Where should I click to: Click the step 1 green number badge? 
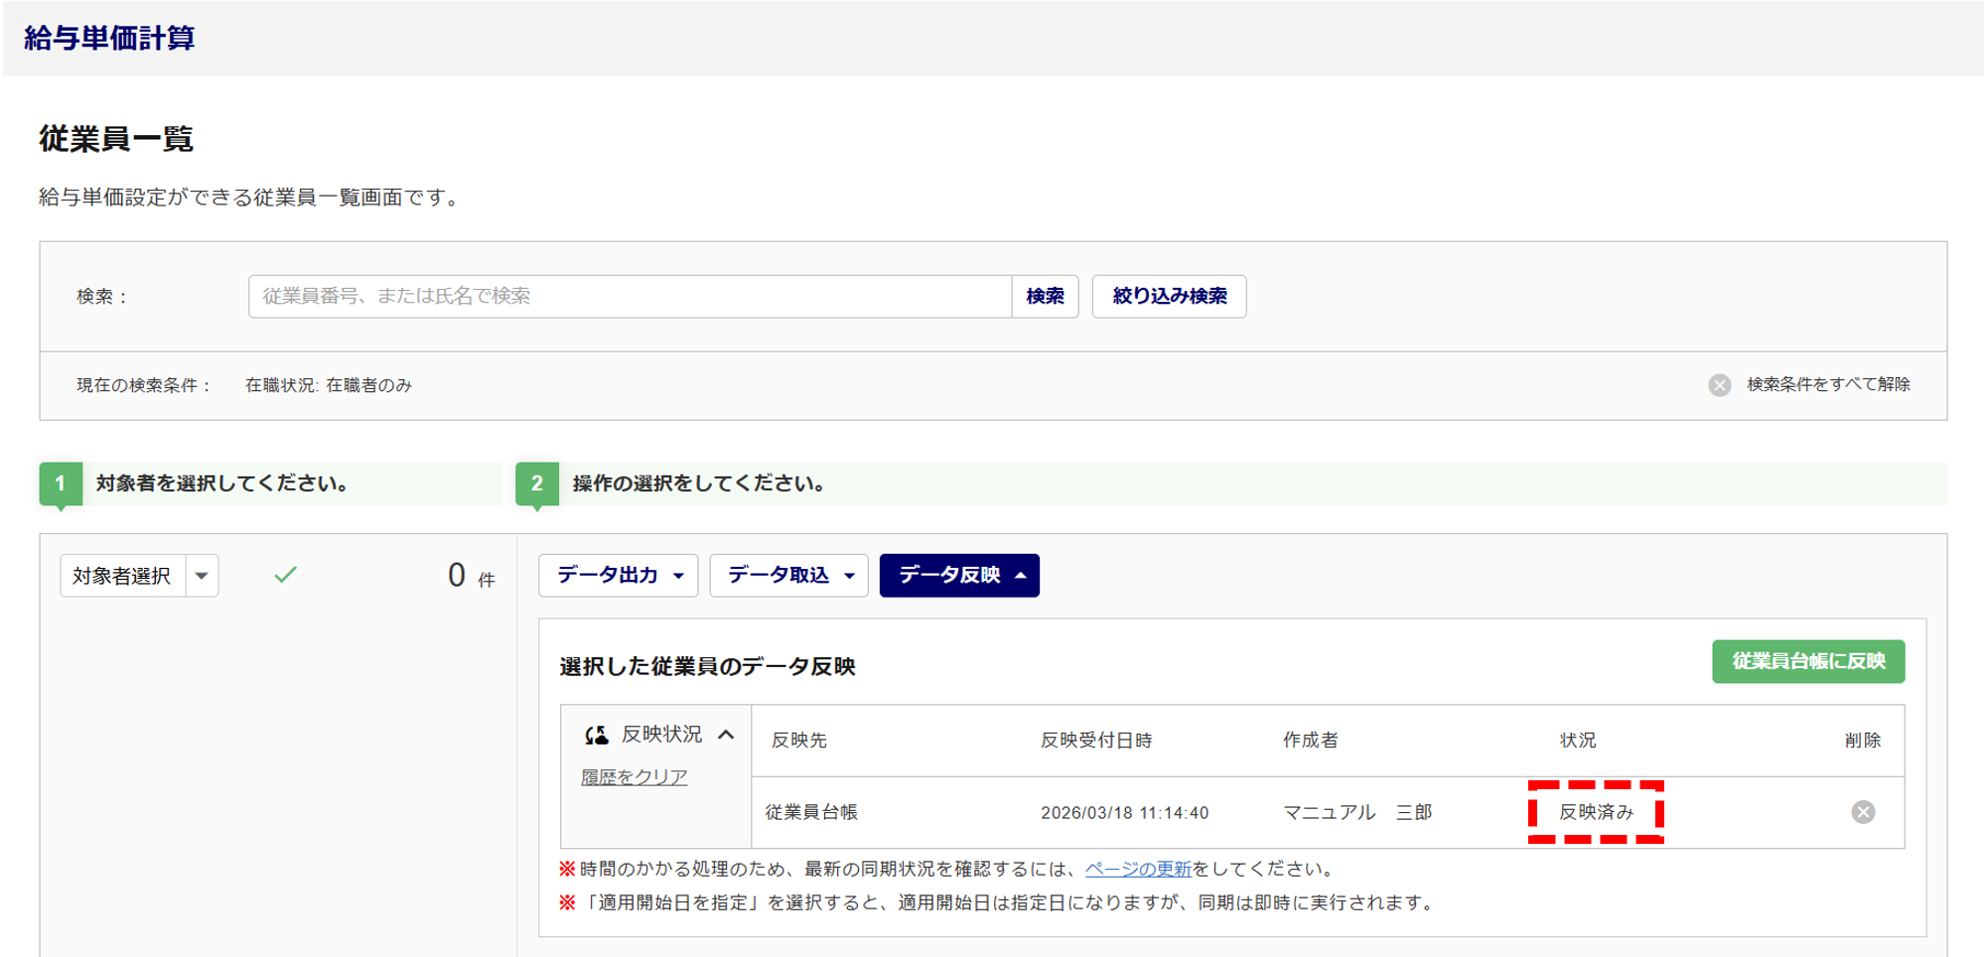click(x=61, y=483)
